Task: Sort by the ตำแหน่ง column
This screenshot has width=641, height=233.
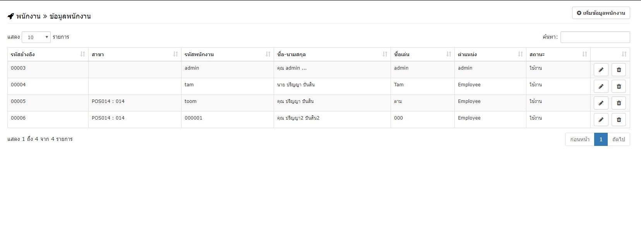Action: (x=490, y=54)
